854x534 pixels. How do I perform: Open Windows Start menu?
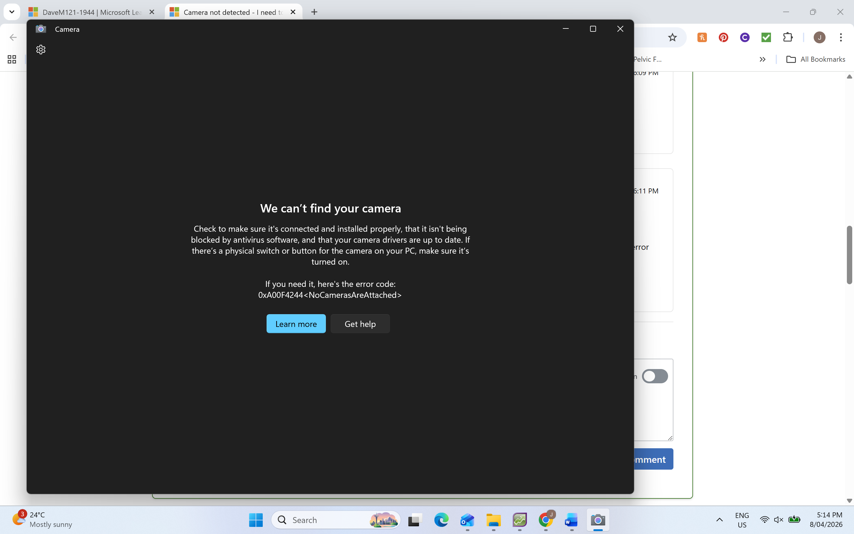tap(256, 520)
